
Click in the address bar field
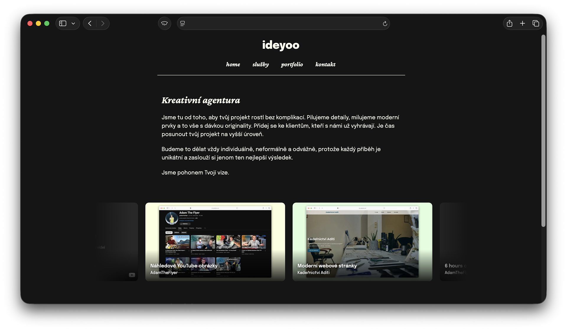click(283, 24)
